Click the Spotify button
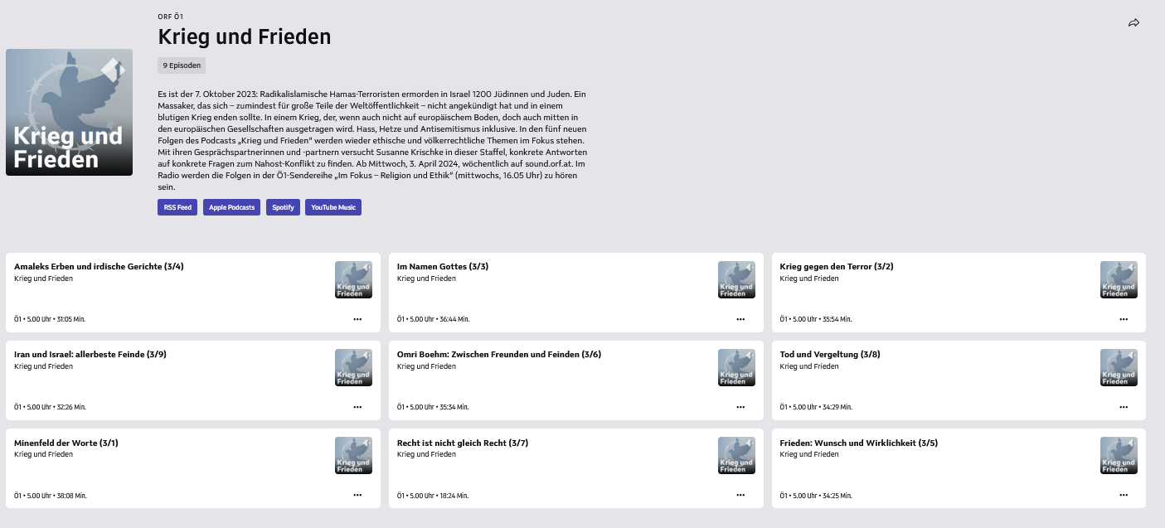 (283, 207)
